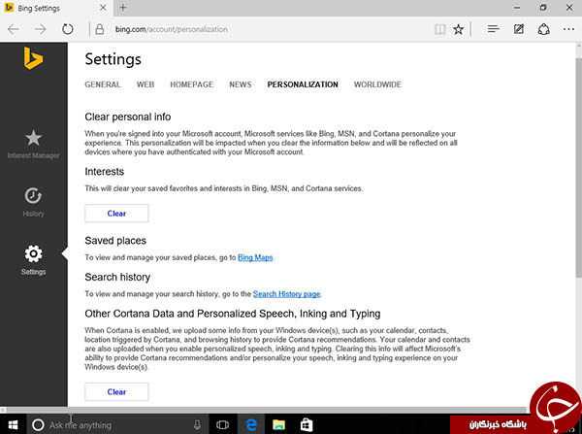Viewport: 582px width, 434px height.
Task: Switch to the WEB tab
Action: click(145, 84)
